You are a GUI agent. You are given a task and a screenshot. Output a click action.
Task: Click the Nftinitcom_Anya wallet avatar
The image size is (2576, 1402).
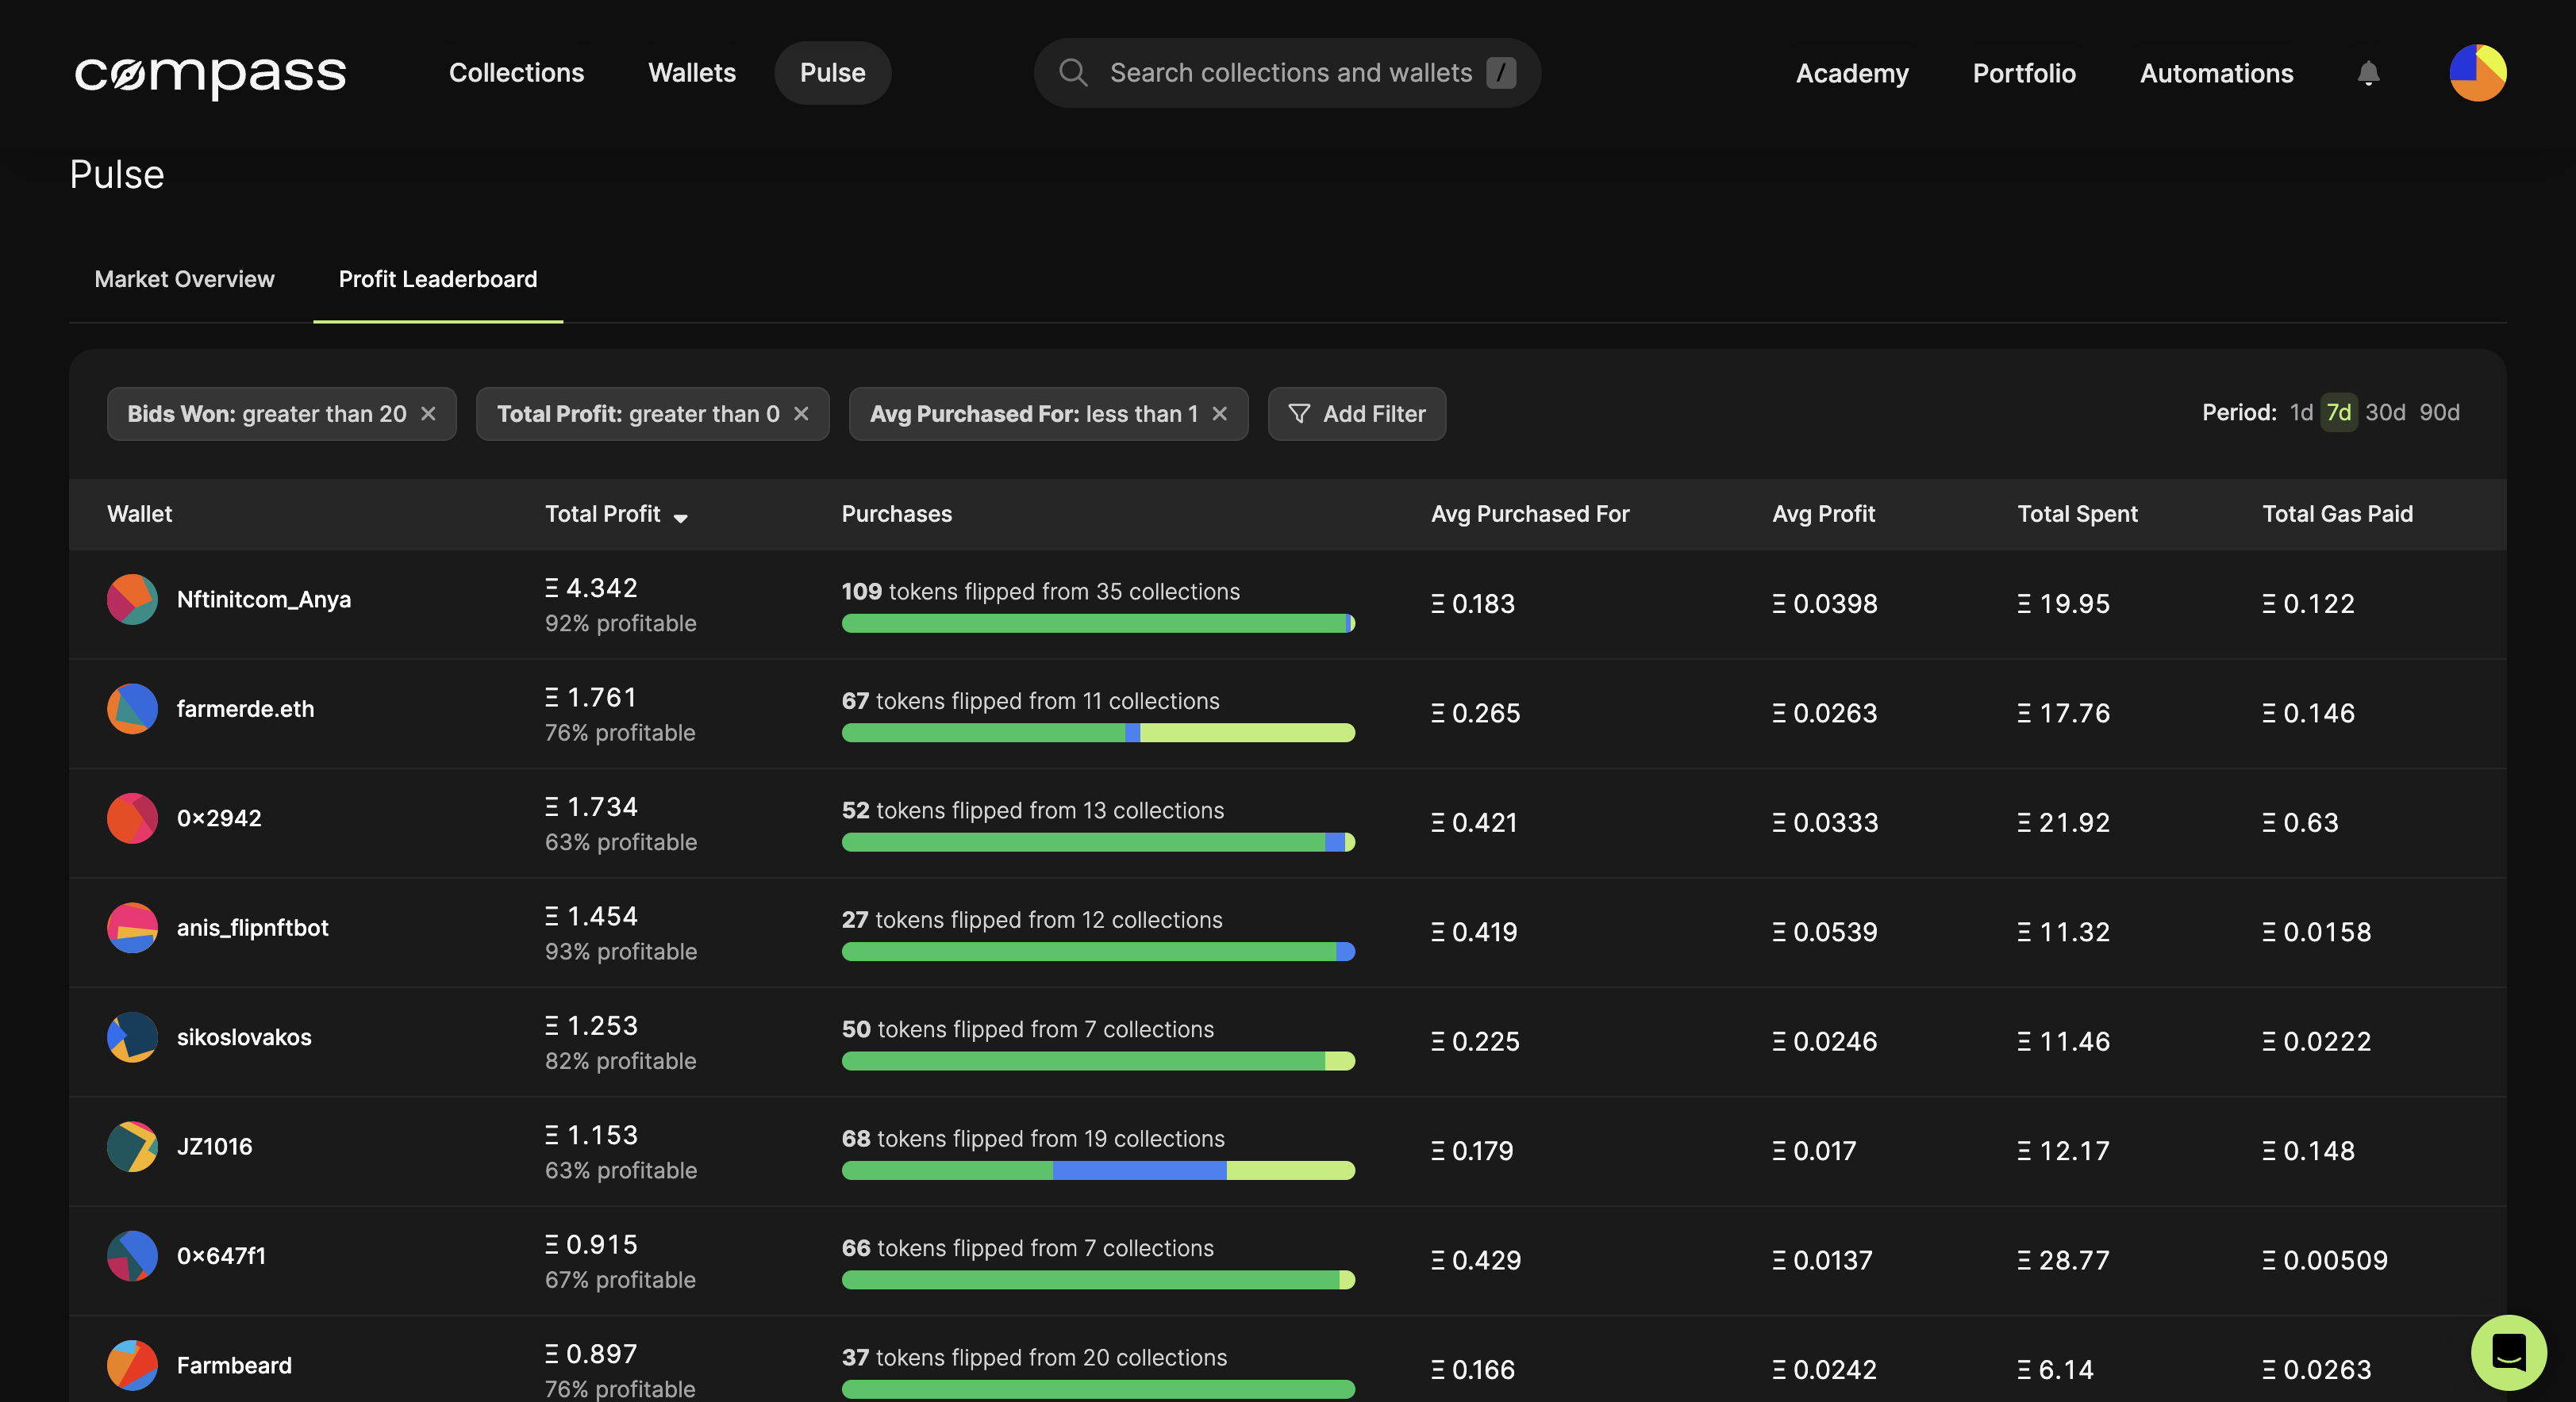132,599
